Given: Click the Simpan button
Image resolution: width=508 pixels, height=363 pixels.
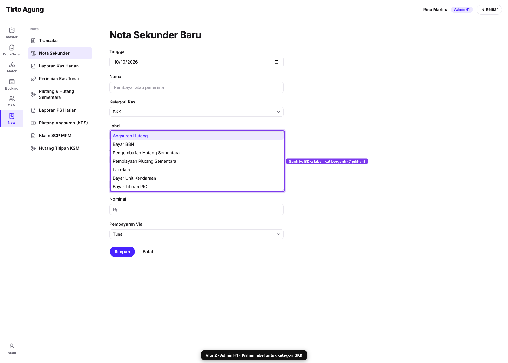Looking at the screenshot, I should 122,252.
